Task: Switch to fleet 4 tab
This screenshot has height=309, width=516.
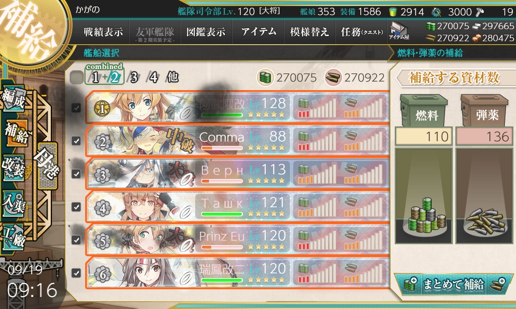Action: coord(153,78)
